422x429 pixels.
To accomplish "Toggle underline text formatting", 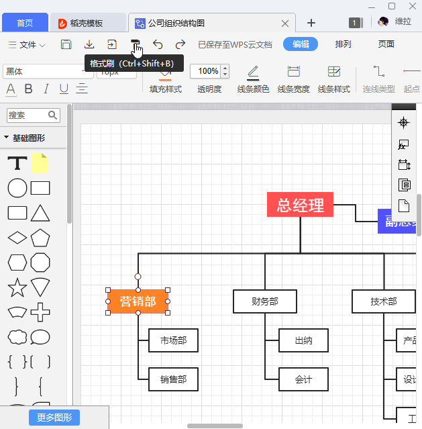I will click(x=64, y=89).
